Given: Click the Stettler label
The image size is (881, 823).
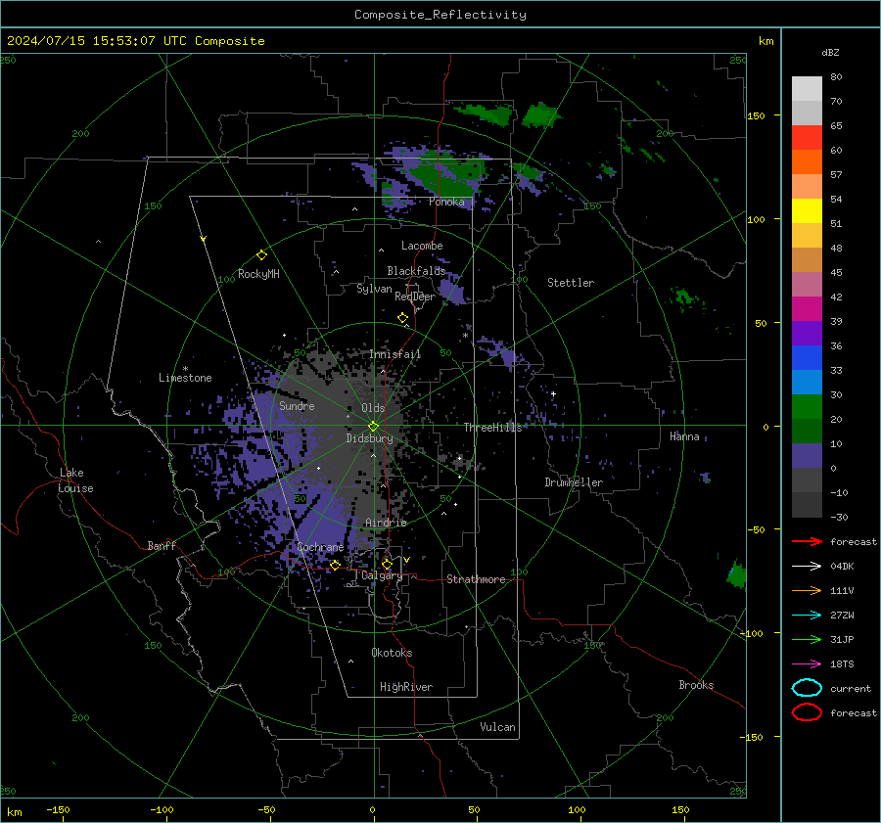Looking at the screenshot, I should click(571, 283).
